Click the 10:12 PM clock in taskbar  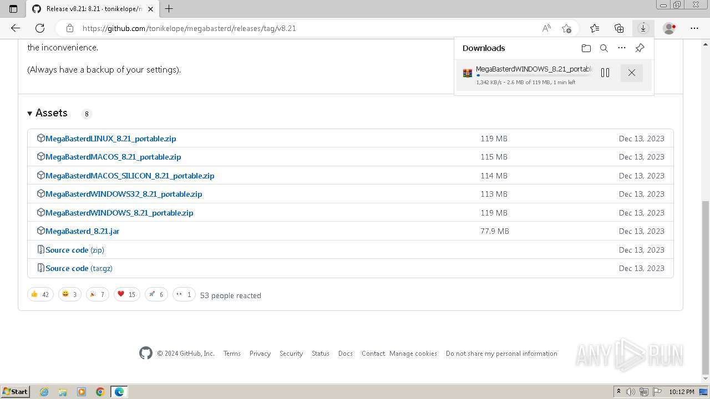click(x=682, y=391)
